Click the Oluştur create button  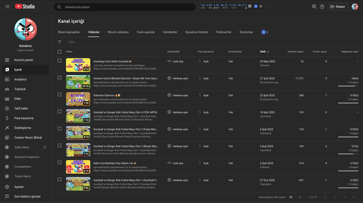[338, 7]
